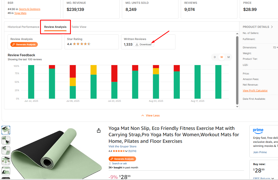Viewport: 278px width, 180px height.
Task: Select the Weekly (W) chart interval
Action: click(x=222, y=57)
